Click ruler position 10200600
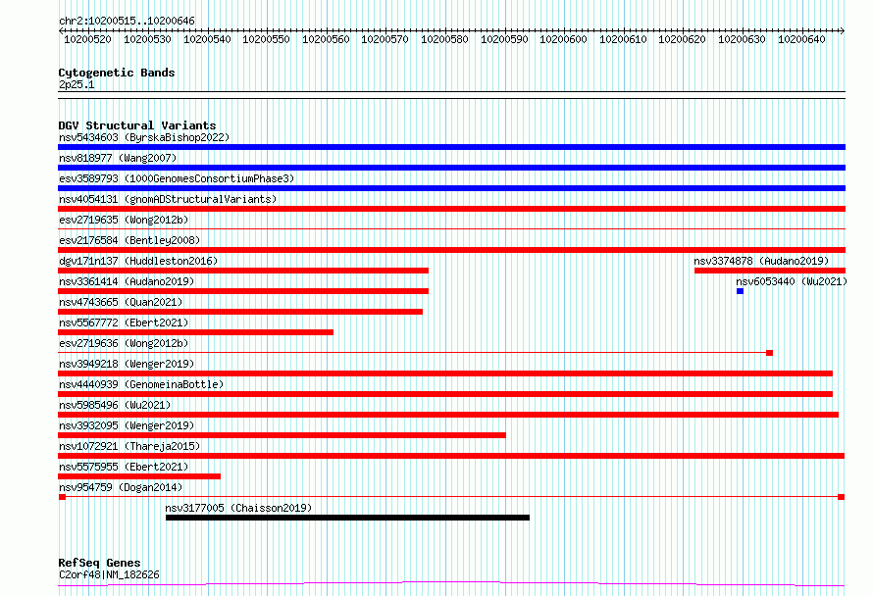The height and width of the screenshot is (596, 873). tap(563, 39)
